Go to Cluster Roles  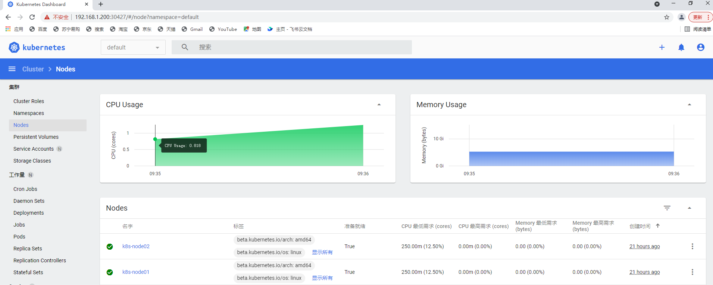29,101
